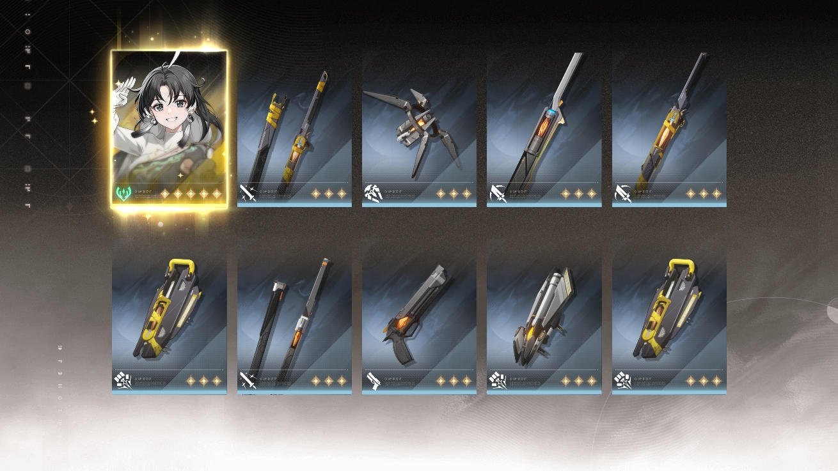Click sword type icon on yellow-accented sword card
This screenshot has height=471, width=838.
point(248,193)
